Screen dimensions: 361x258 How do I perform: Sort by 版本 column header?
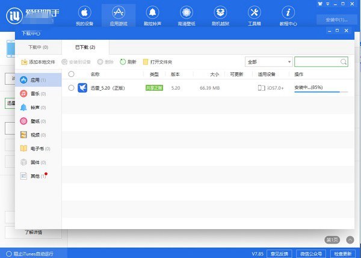coord(176,74)
